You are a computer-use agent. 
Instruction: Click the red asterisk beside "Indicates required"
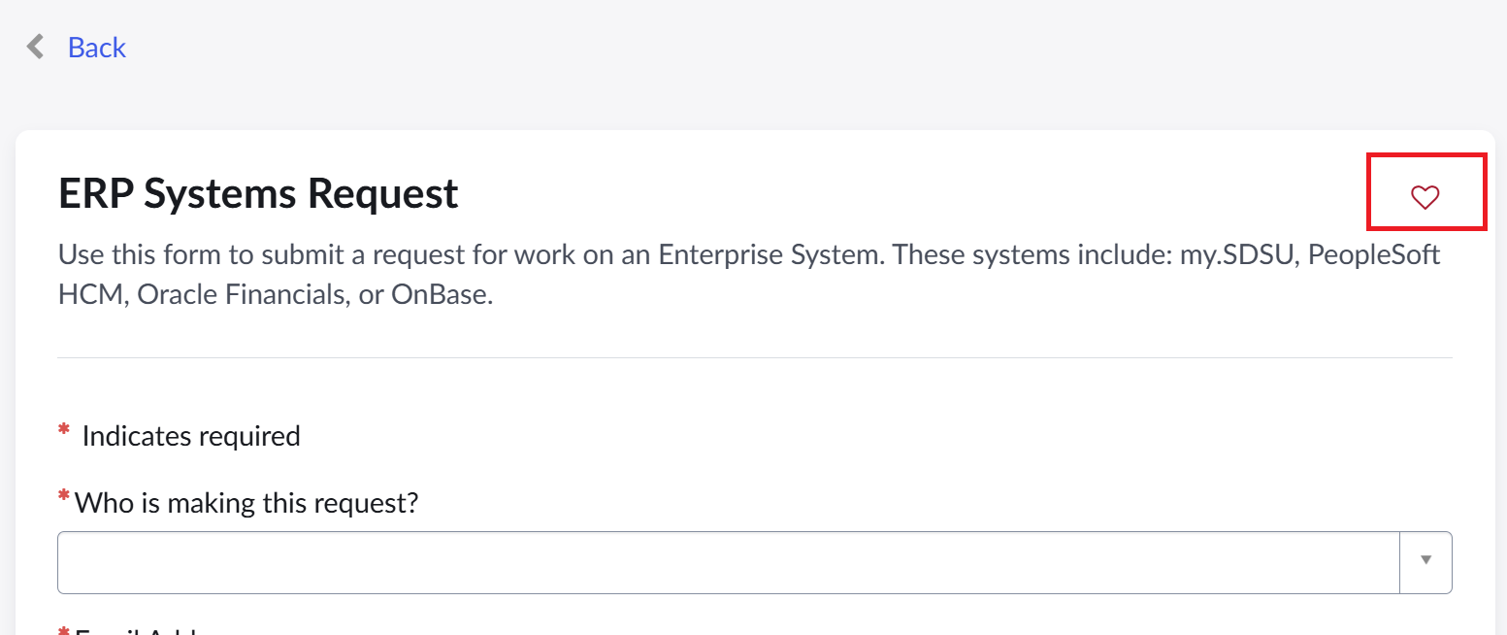[x=64, y=430]
